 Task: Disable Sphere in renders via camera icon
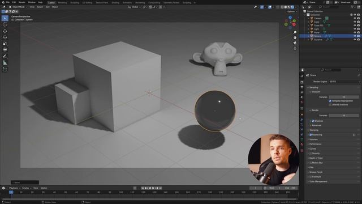tap(359, 36)
